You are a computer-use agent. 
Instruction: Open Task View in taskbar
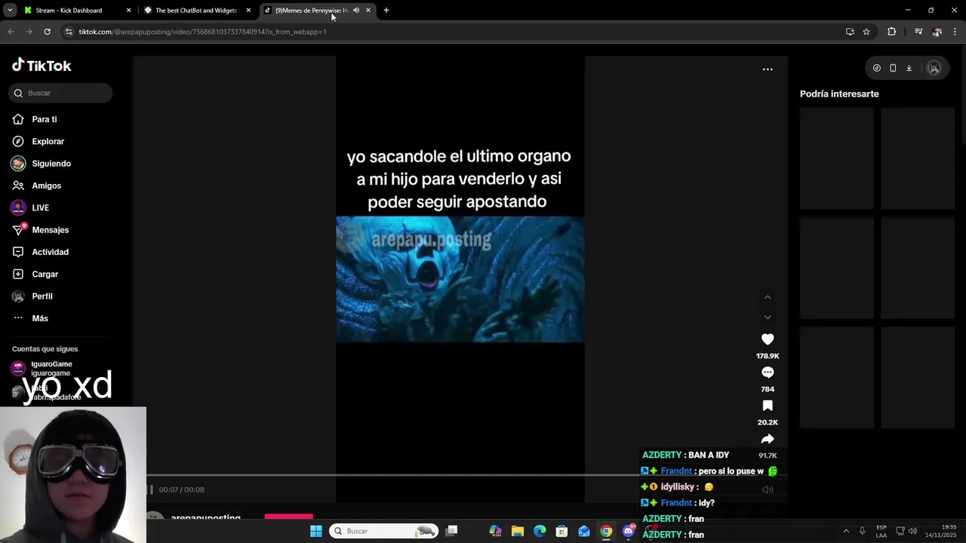coord(451,531)
